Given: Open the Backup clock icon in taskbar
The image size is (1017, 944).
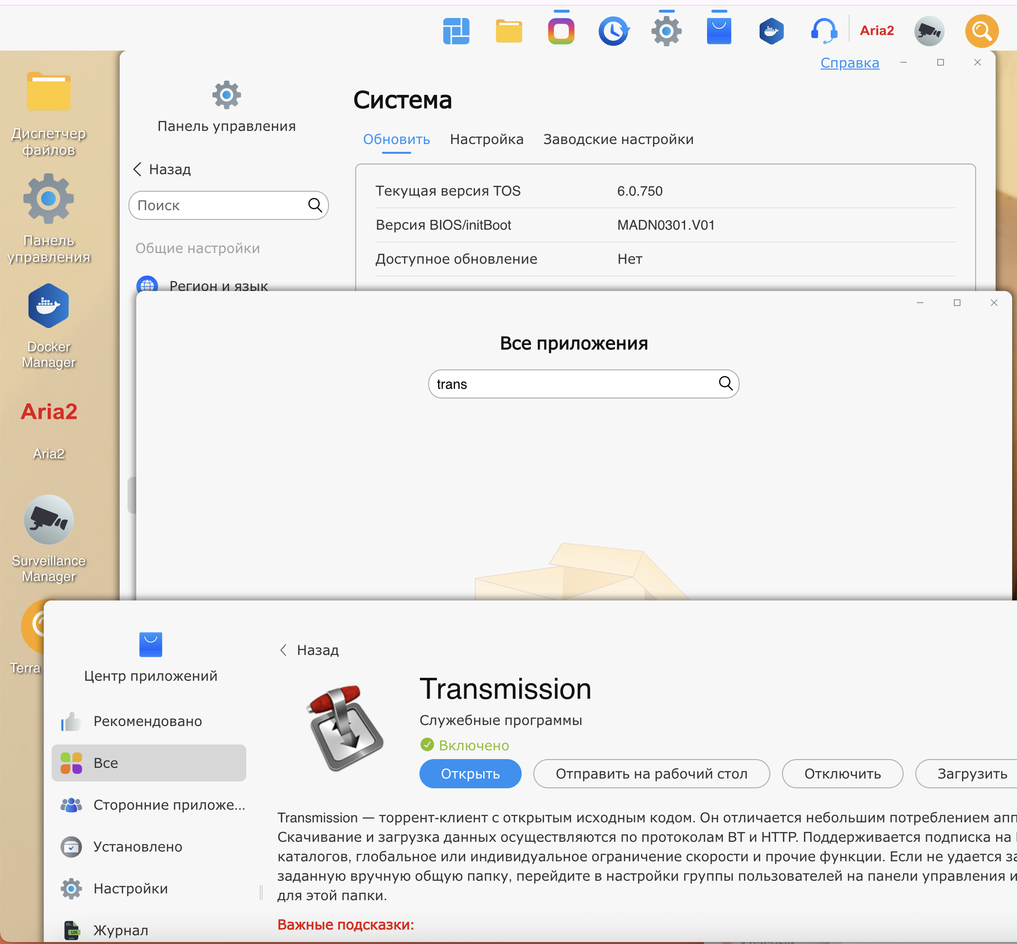Looking at the screenshot, I should click(614, 31).
